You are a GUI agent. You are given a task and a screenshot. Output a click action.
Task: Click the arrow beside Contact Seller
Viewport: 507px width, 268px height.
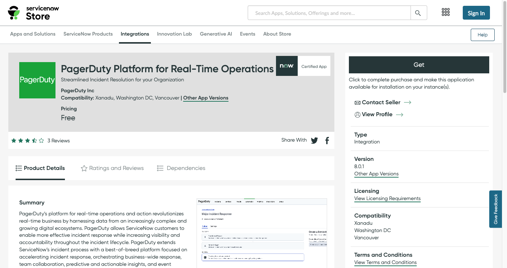(x=408, y=102)
